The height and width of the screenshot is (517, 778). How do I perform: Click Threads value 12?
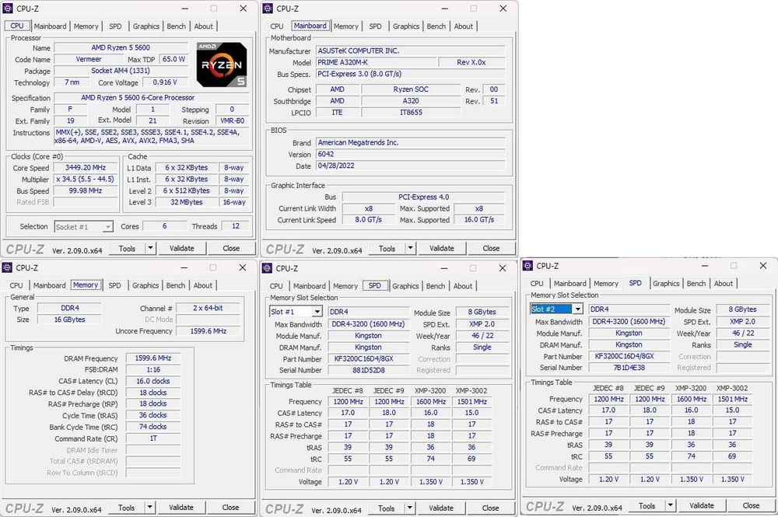pos(236,226)
